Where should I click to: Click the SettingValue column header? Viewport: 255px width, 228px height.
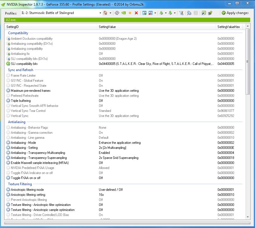click(156, 27)
